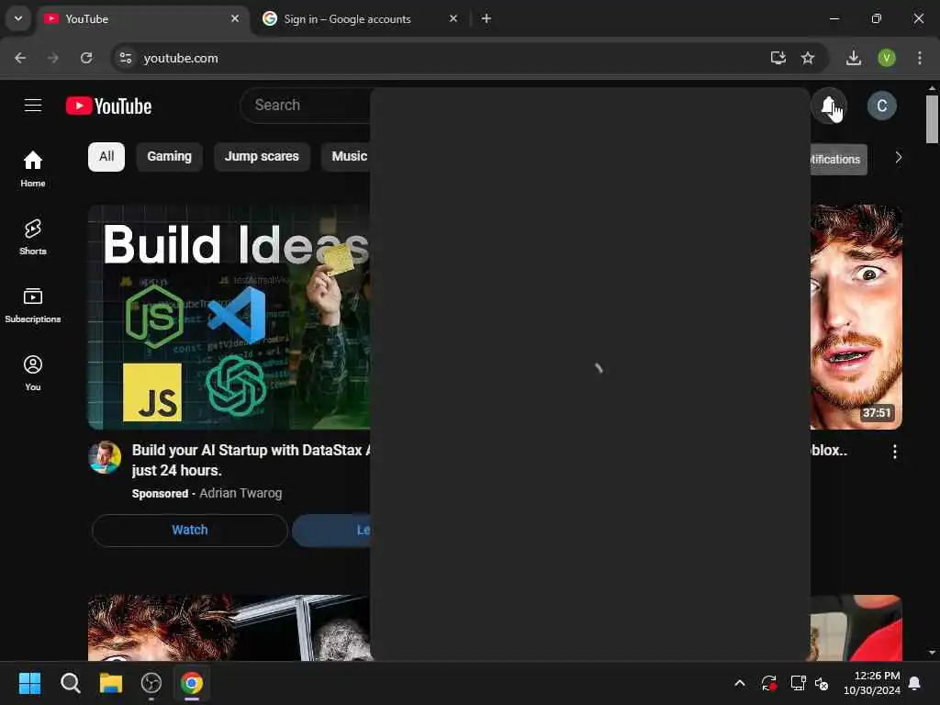Open the second-row video thumbnail at bottom left
The image size is (940, 705).
[x=229, y=628]
